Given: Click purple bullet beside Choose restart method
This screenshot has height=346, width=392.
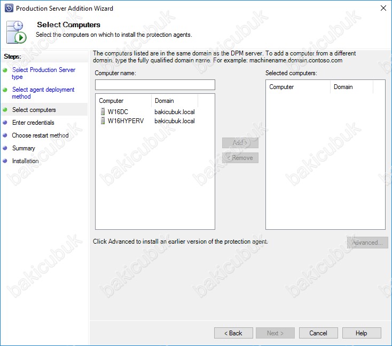Looking at the screenshot, I should [5, 135].
